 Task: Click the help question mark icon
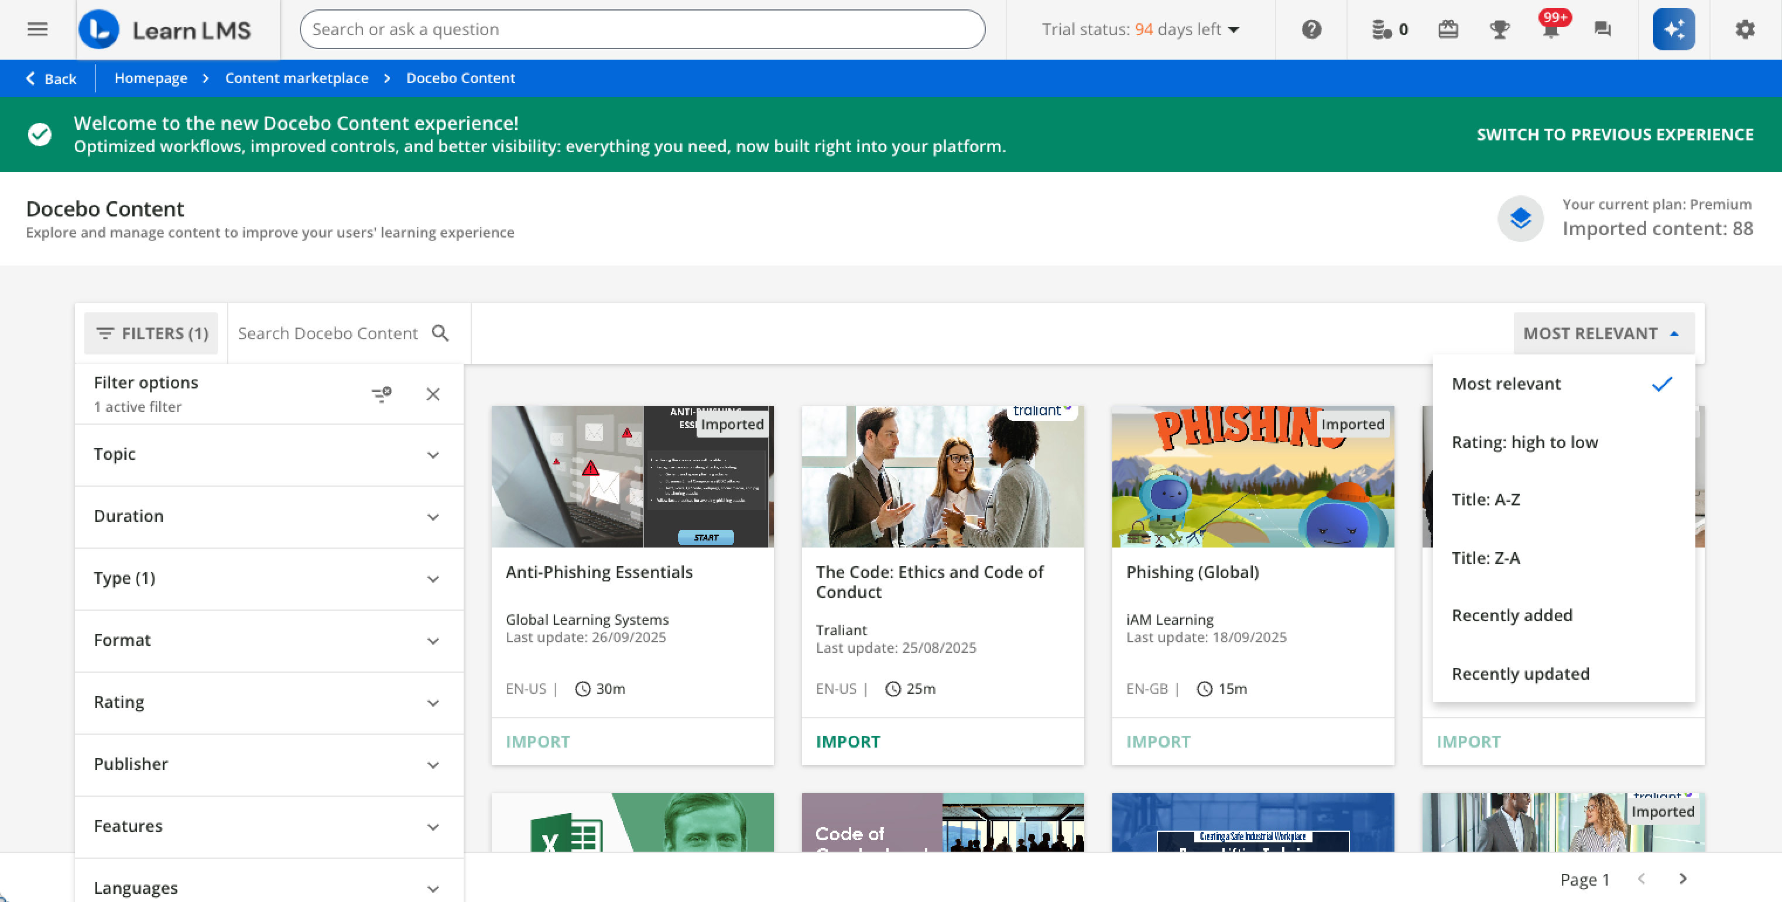(1311, 29)
